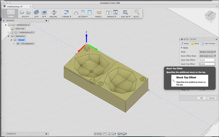Click the Stock Side Offset stepper arrows
The width and height of the screenshot is (219, 137).
tap(215, 60)
